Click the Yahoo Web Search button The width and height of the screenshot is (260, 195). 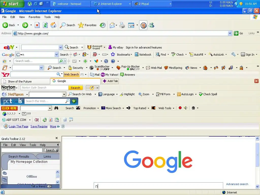[71, 74]
